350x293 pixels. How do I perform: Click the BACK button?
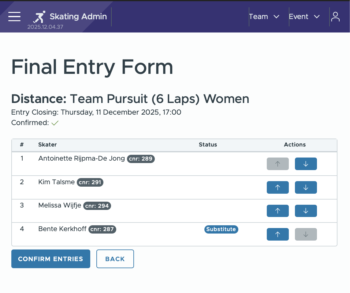(x=115, y=259)
